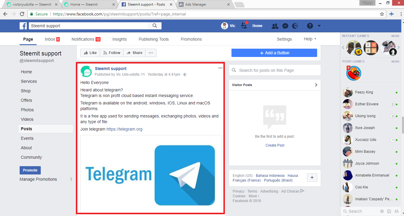Reload the page with the refresh icon
404x216 pixels.
[22, 14]
